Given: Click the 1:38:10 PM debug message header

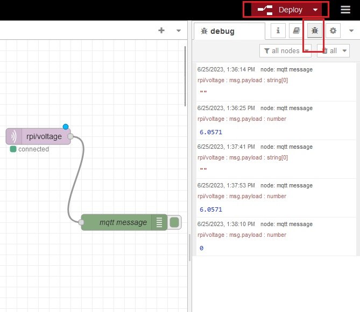Looking at the screenshot, I should pos(255,224).
